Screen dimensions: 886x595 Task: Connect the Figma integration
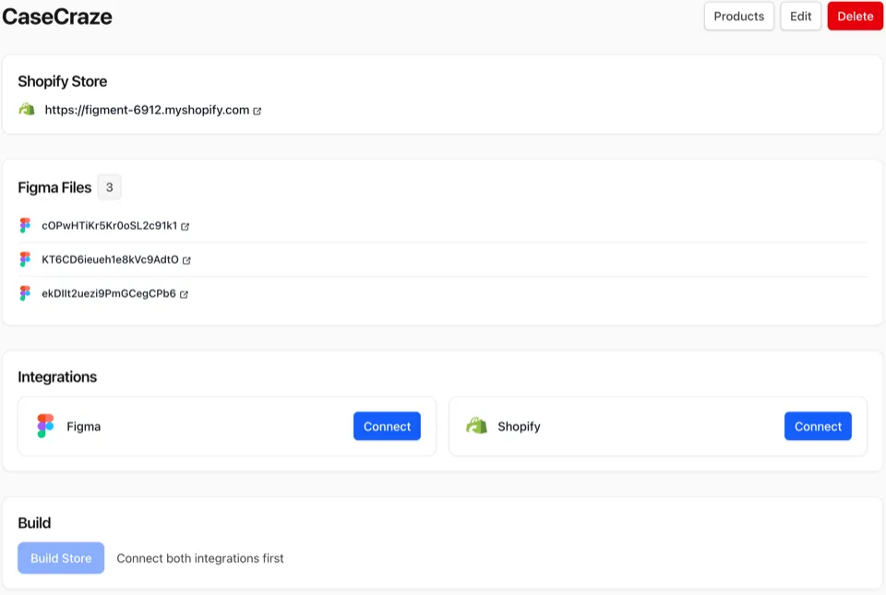387,426
